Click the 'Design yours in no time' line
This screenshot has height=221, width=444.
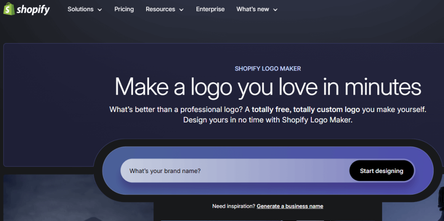click(268, 120)
